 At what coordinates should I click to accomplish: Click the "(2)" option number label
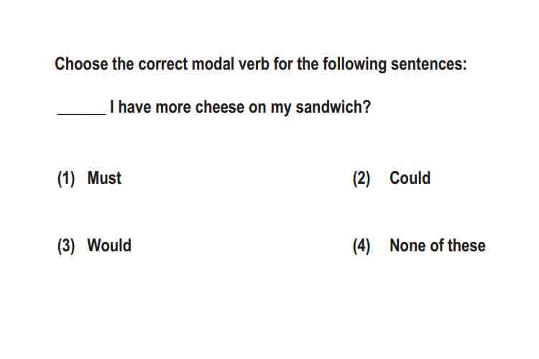click(361, 179)
